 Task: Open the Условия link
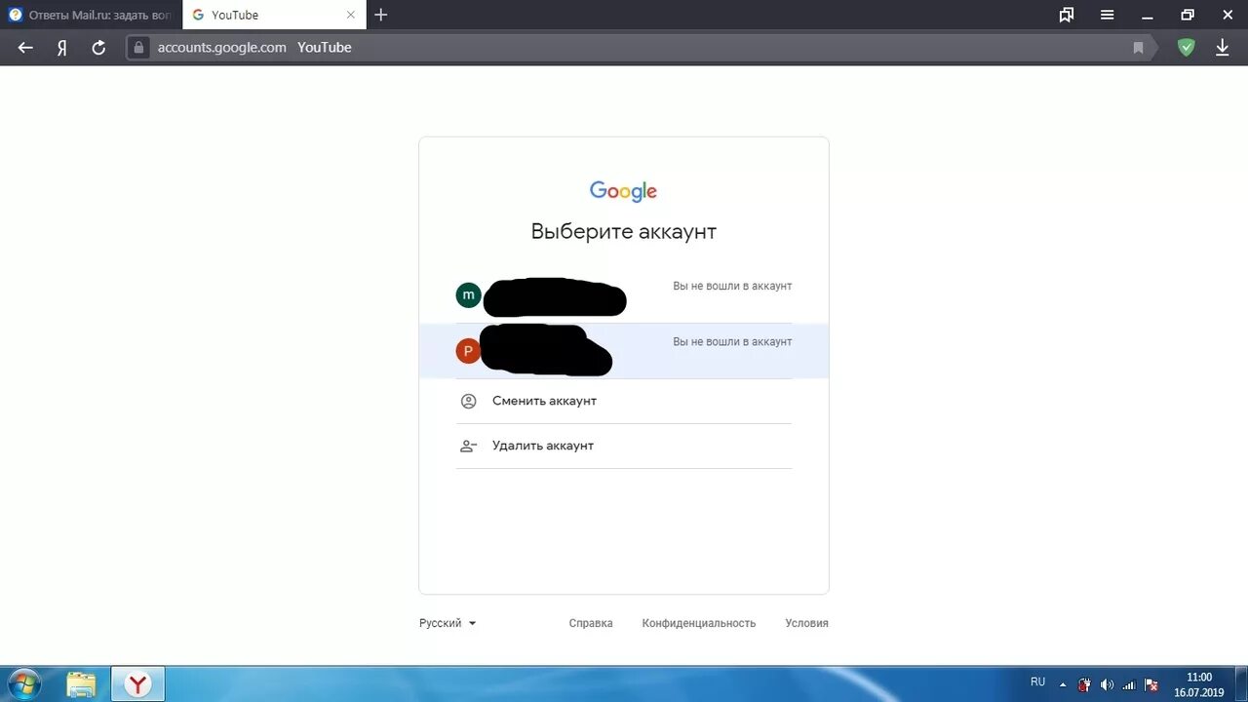tap(806, 623)
